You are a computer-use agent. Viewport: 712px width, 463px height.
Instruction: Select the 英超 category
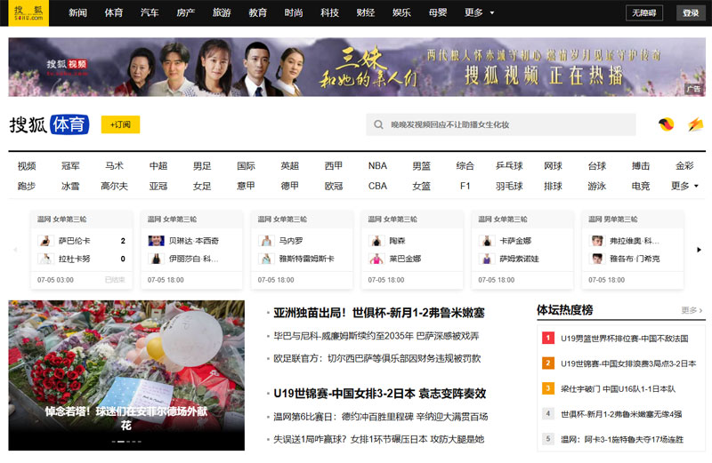[290, 166]
